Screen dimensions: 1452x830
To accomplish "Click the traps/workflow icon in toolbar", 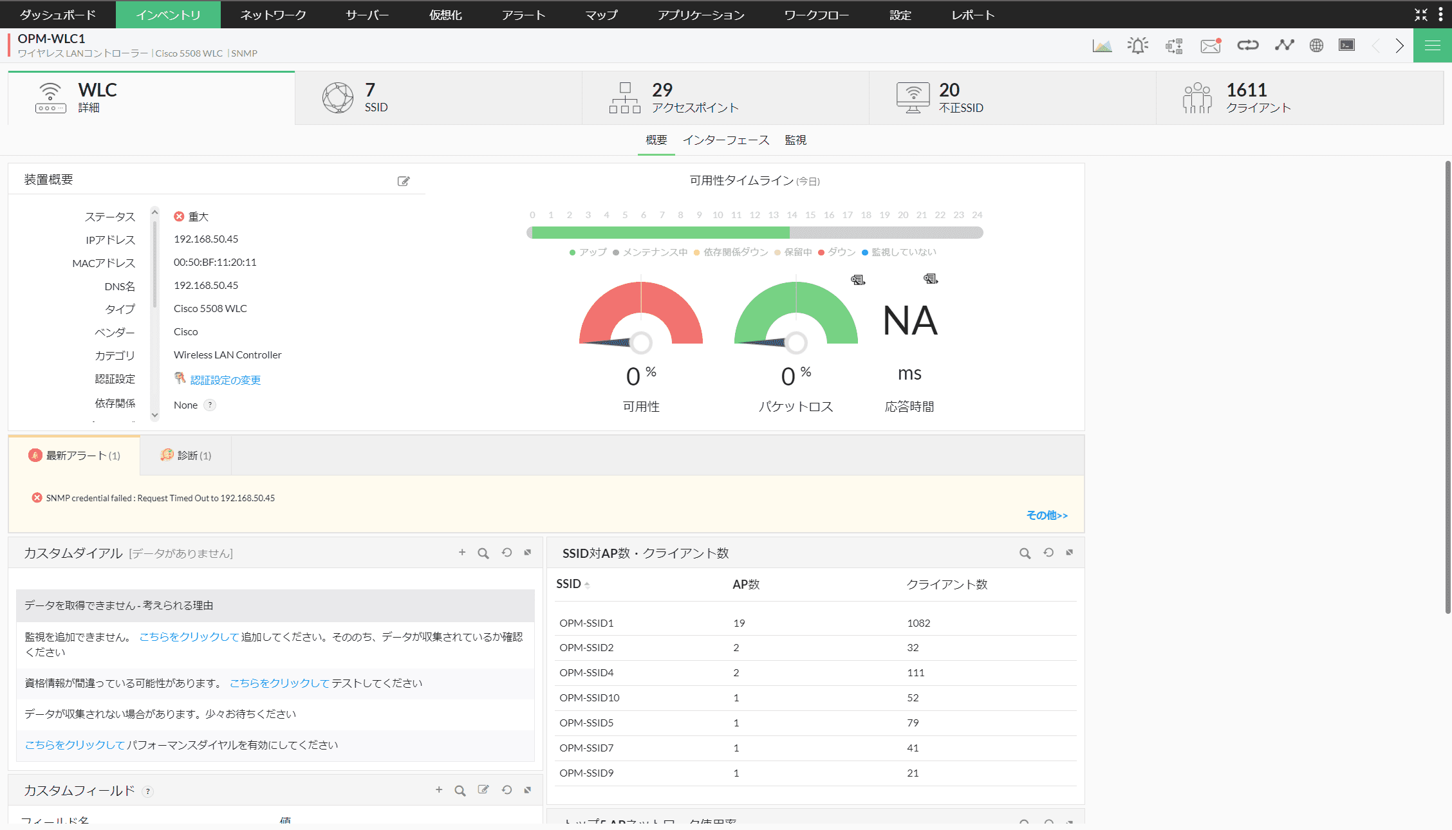I will [x=1173, y=45].
